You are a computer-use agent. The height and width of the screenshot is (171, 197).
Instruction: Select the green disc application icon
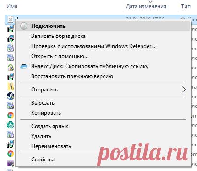(x=11, y=125)
